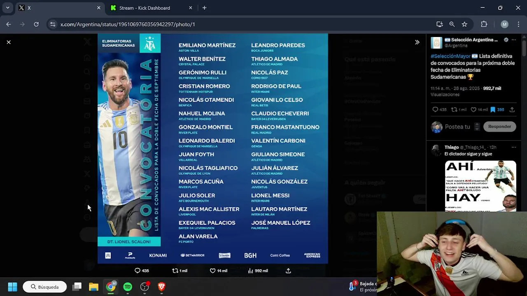
Task: Collapse the tweet side panel with double chevron
Action: coord(417,42)
